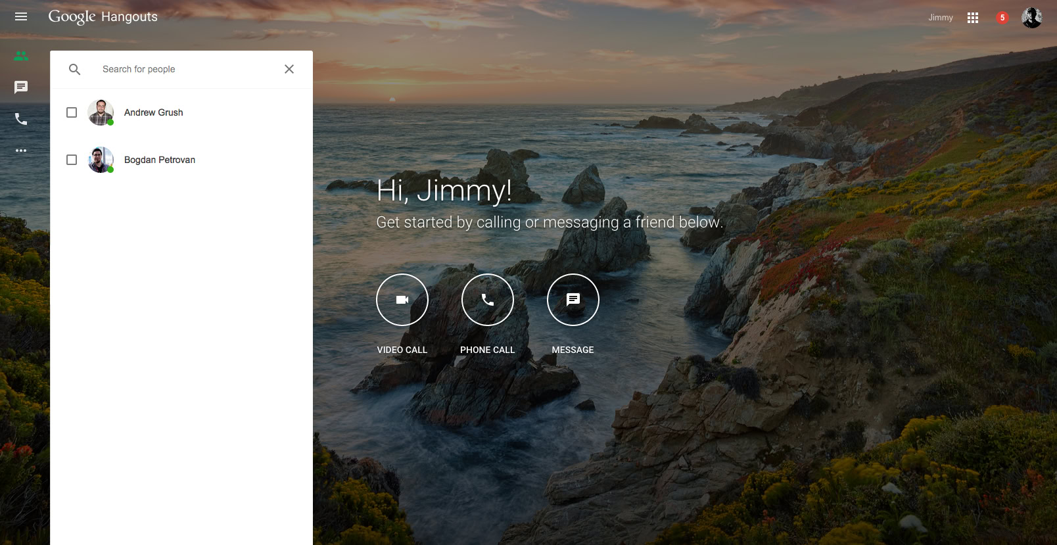Image resolution: width=1057 pixels, height=545 pixels.
Task: Open the Google apps grid
Action: (973, 18)
